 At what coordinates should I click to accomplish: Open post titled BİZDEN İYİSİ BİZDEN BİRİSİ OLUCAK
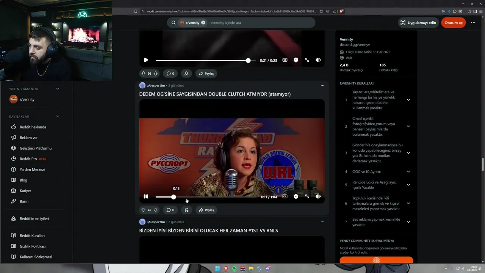[208, 231]
